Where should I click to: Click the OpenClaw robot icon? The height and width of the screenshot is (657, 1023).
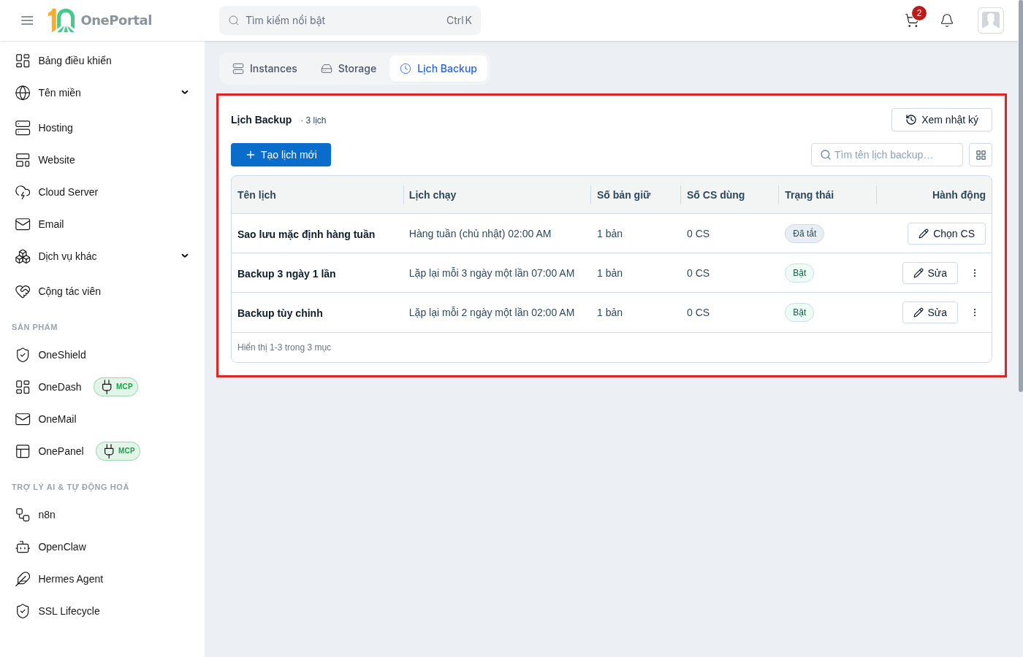coord(23,547)
